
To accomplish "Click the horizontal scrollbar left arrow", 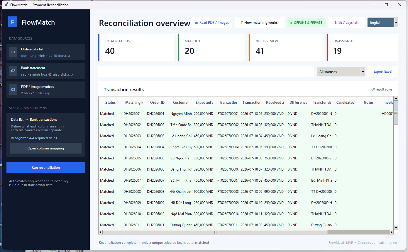I will pos(101,232).
